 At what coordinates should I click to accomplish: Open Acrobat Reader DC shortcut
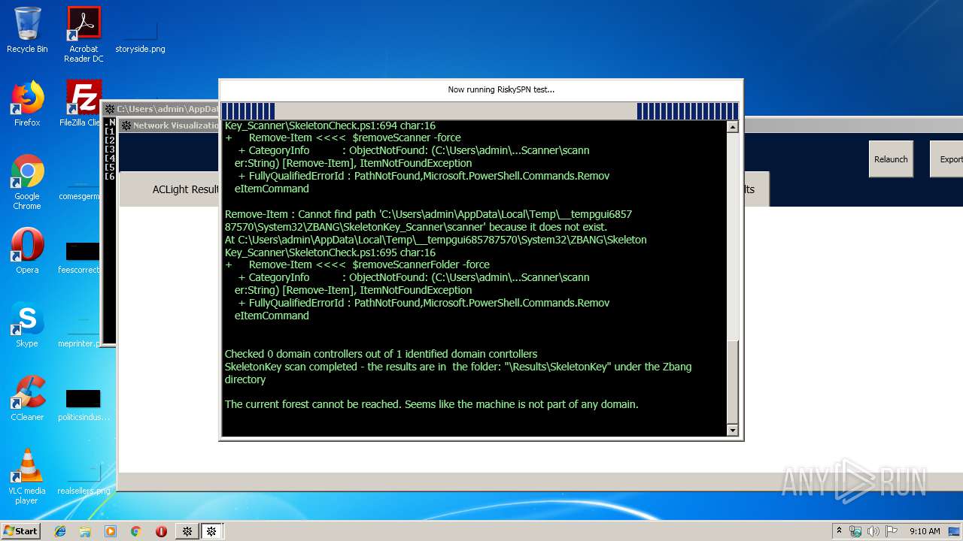click(84, 35)
